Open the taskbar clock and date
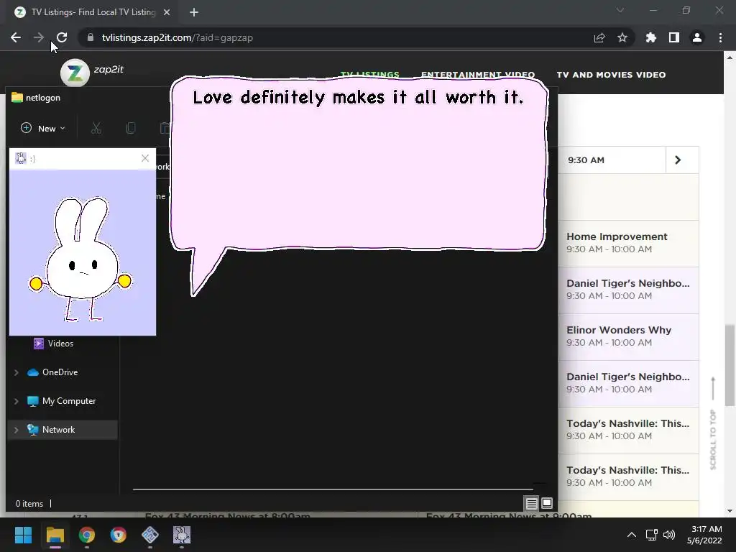Image resolution: width=736 pixels, height=552 pixels. pos(704,535)
